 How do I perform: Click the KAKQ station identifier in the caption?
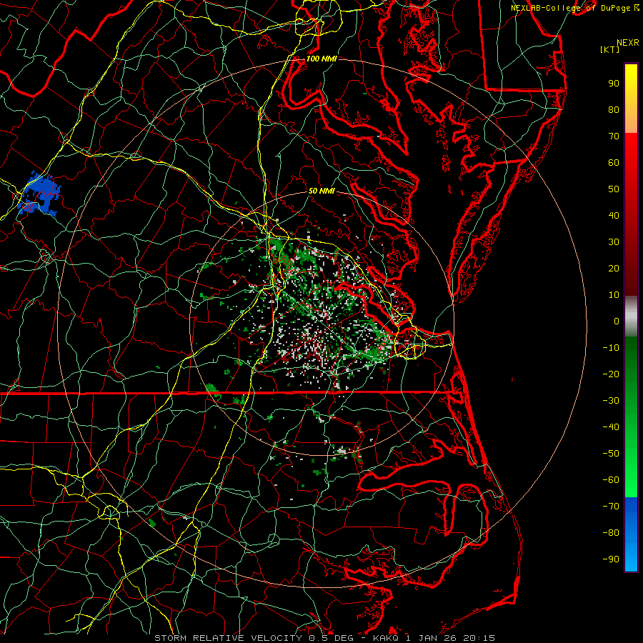tap(387, 638)
